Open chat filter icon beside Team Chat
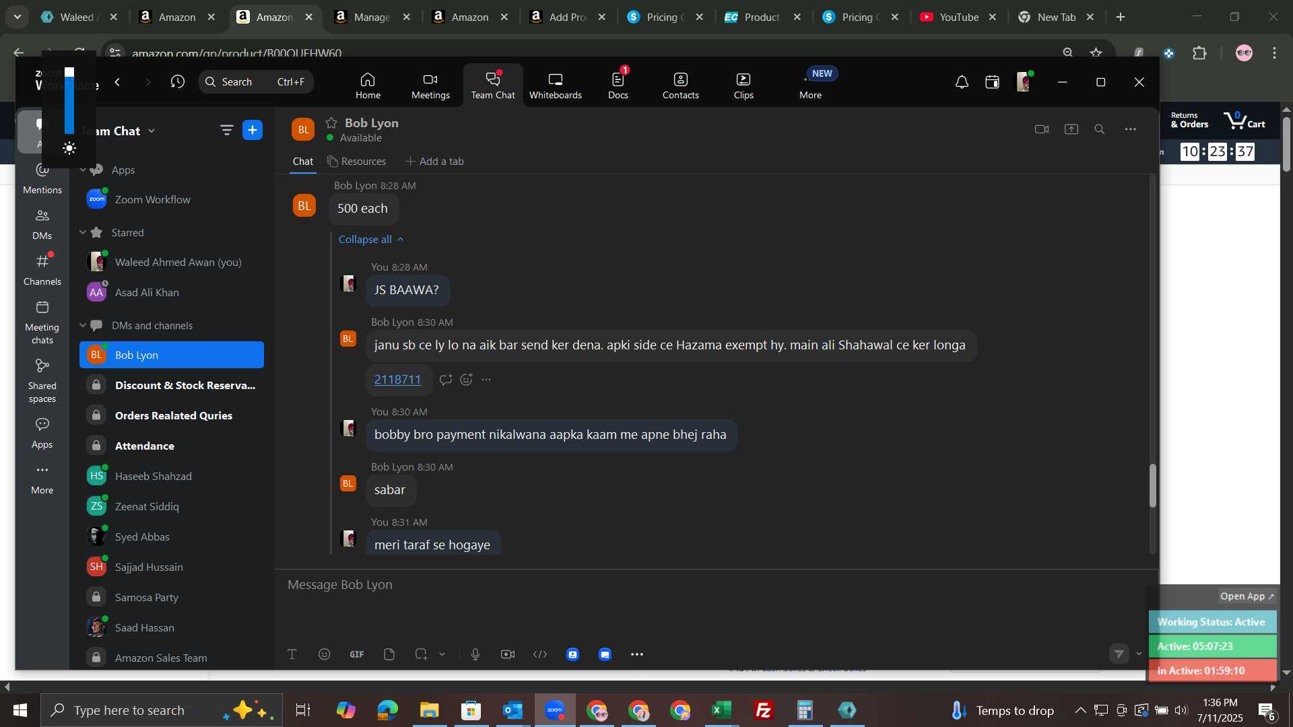This screenshot has height=727, width=1293. [x=227, y=131]
